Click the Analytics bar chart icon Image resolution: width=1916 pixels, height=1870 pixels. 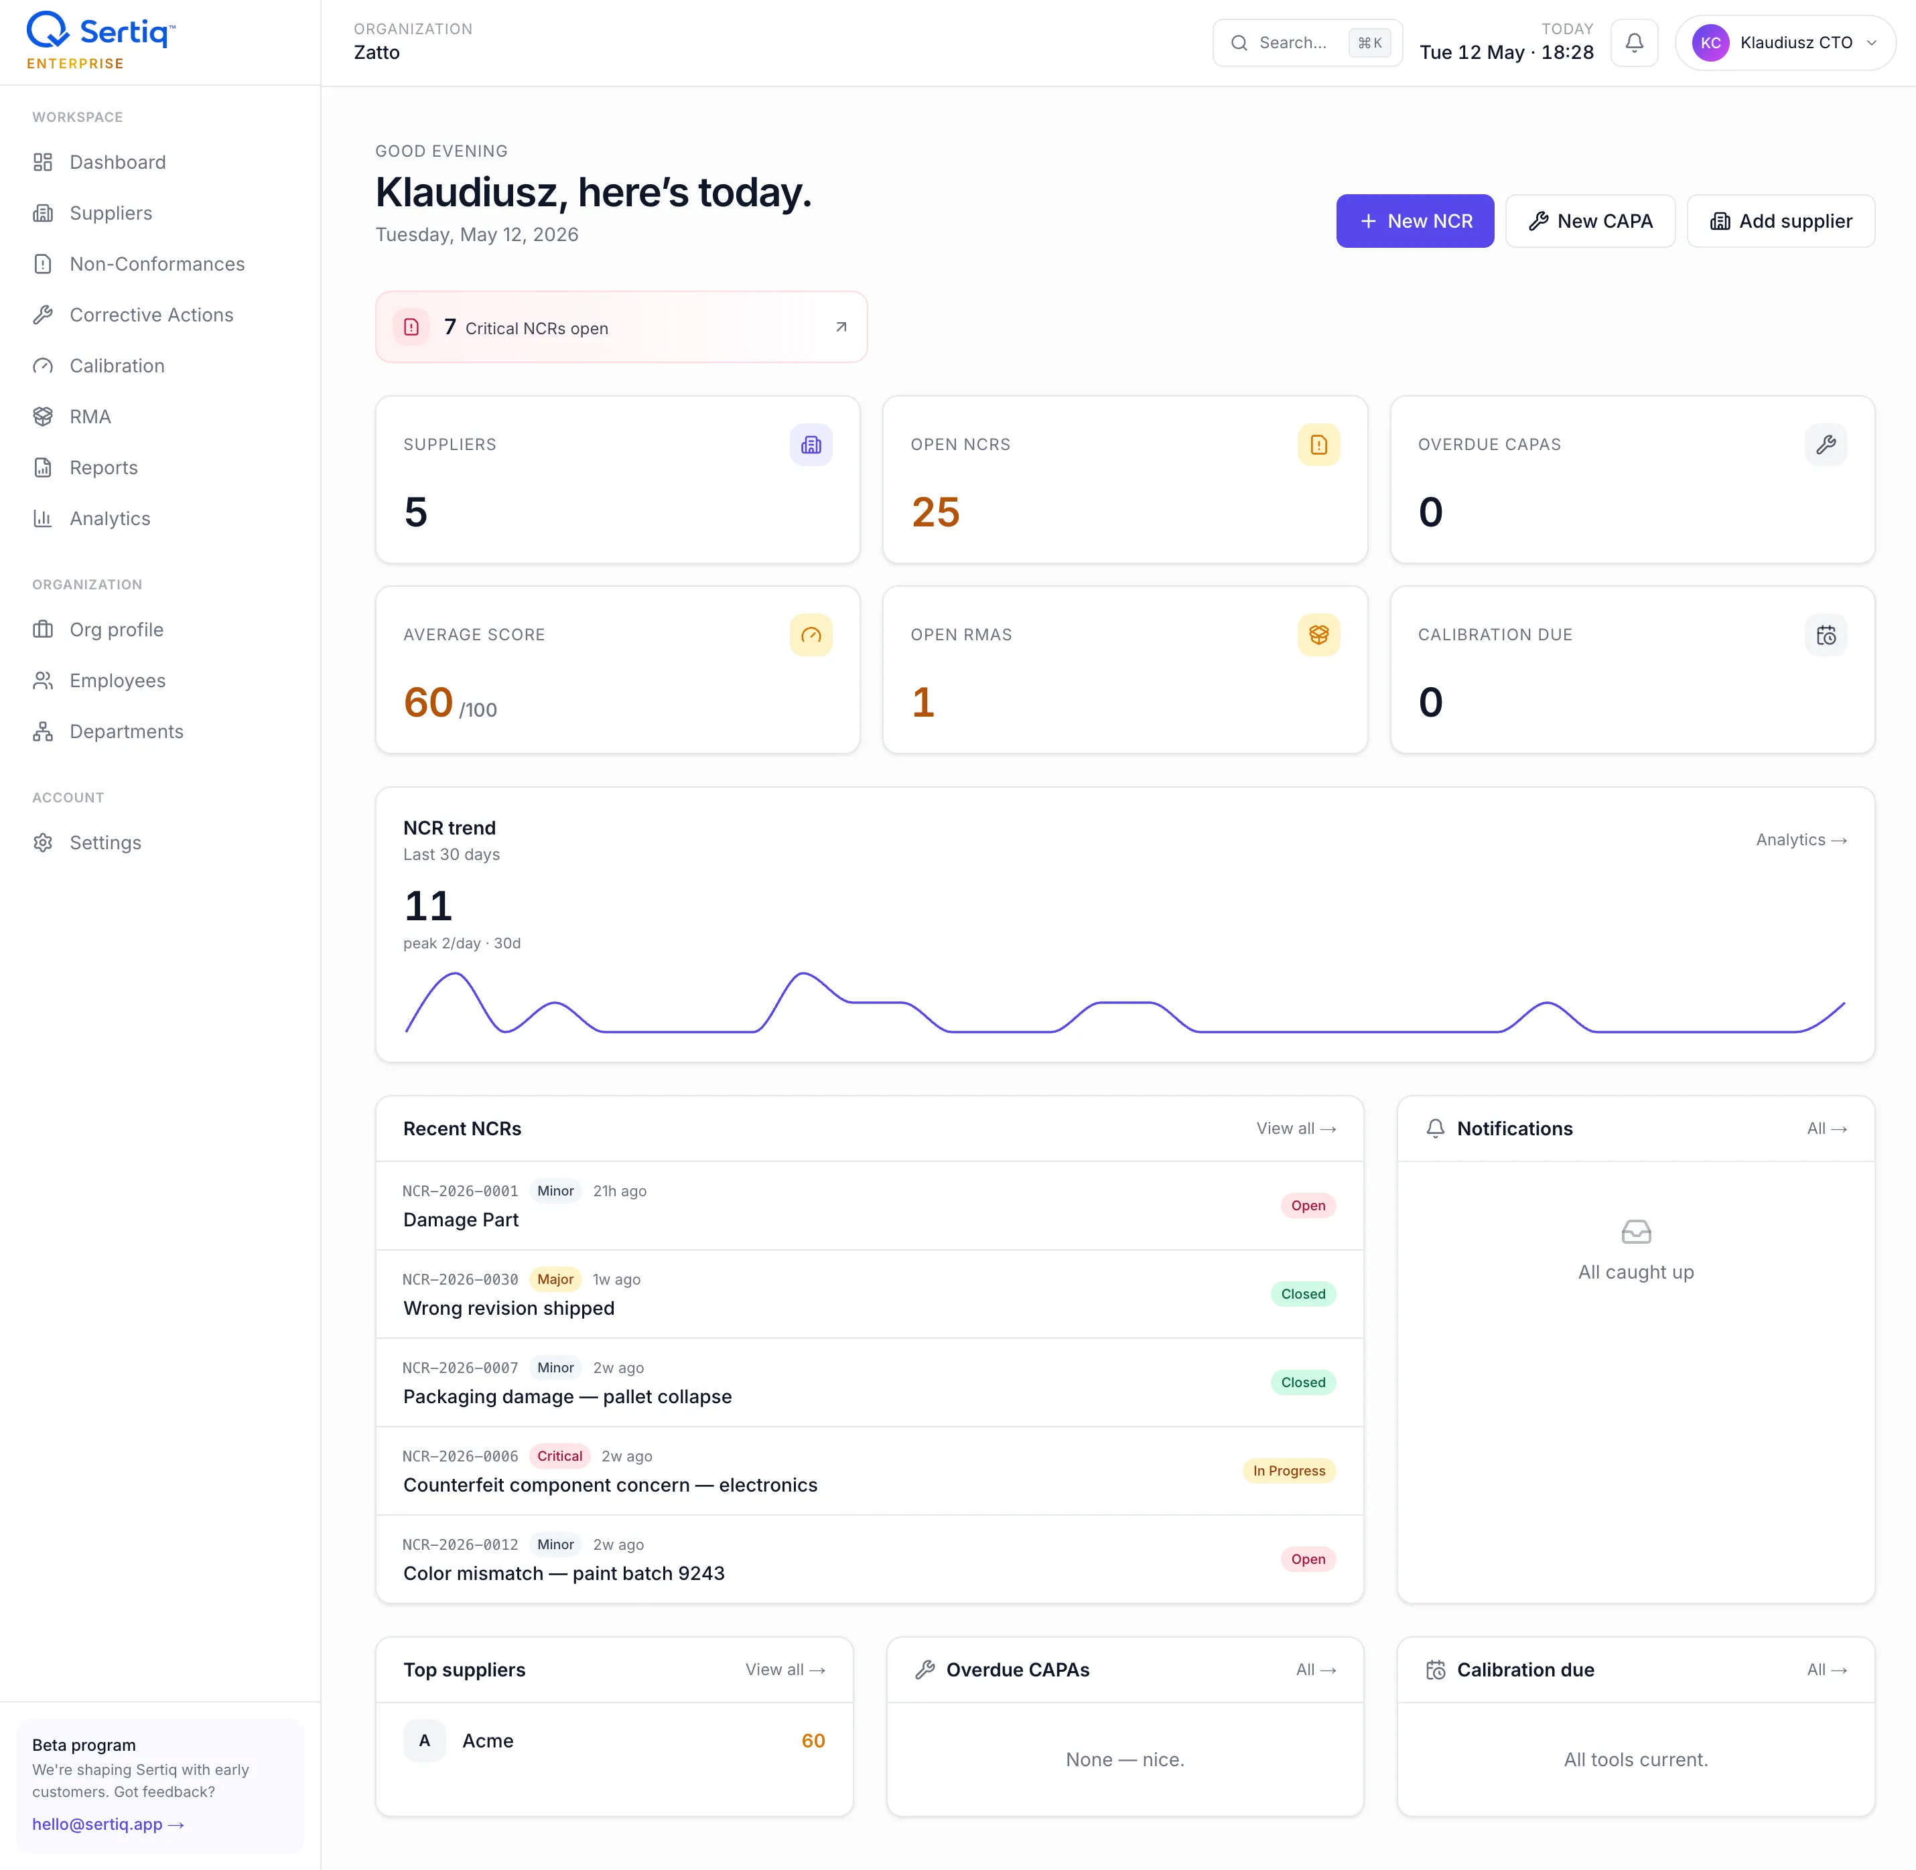42,518
